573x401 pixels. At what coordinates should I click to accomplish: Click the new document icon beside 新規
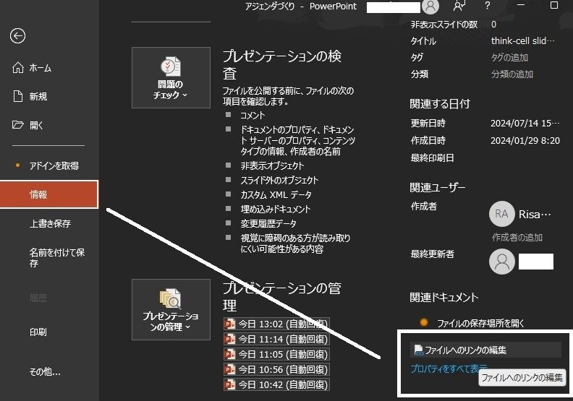tap(18, 96)
